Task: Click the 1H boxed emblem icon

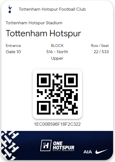Action: [x=46, y=145]
